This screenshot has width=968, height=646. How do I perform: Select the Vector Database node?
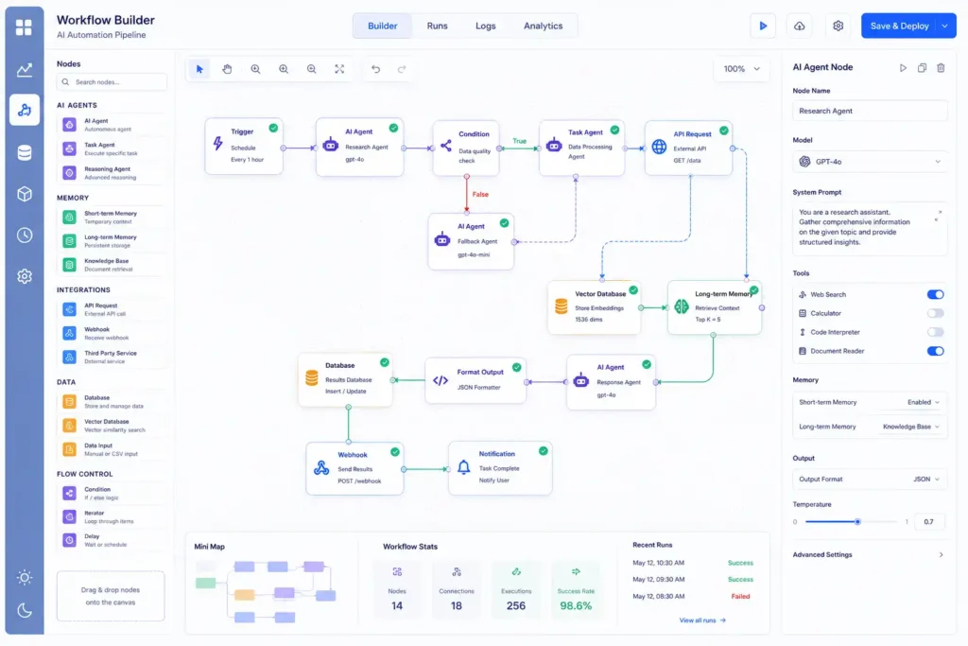(x=594, y=307)
